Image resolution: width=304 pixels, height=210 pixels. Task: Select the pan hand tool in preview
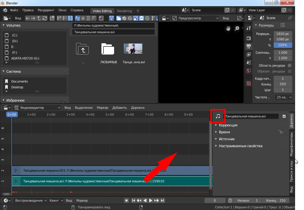(x=228, y=28)
